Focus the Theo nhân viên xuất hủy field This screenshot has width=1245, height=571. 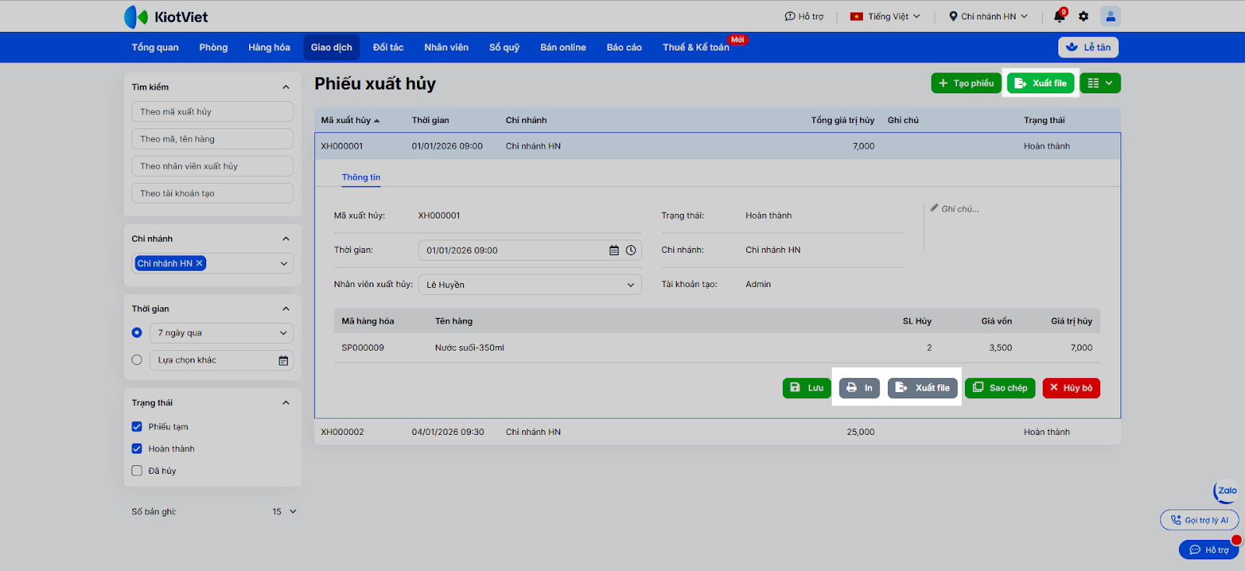click(x=212, y=166)
